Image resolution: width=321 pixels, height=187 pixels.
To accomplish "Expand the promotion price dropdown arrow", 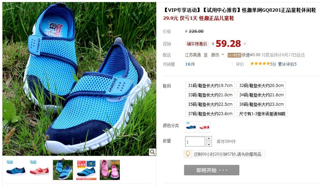I will click(245, 43).
